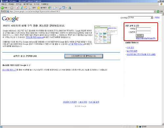The image size is (164, 128).
Task: Open the File menu
Action: pos(4,4)
